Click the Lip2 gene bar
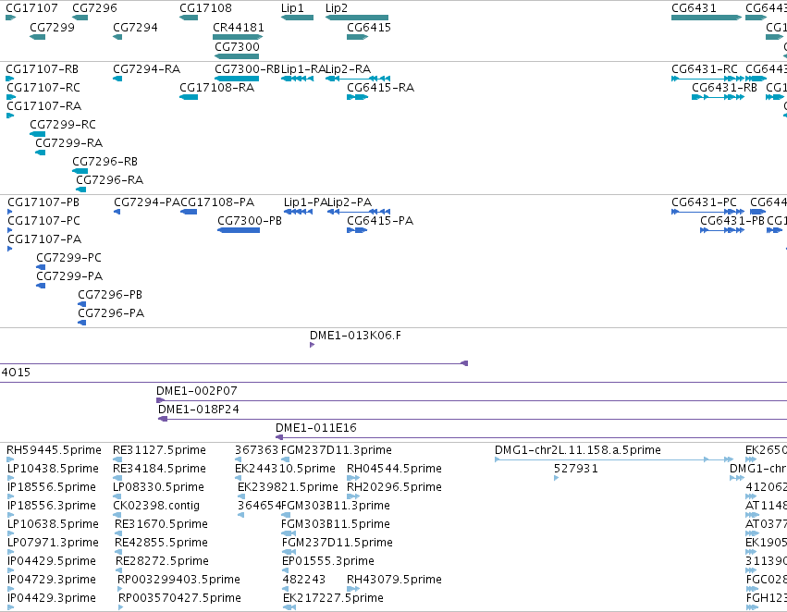787x612 pixels. (357, 18)
